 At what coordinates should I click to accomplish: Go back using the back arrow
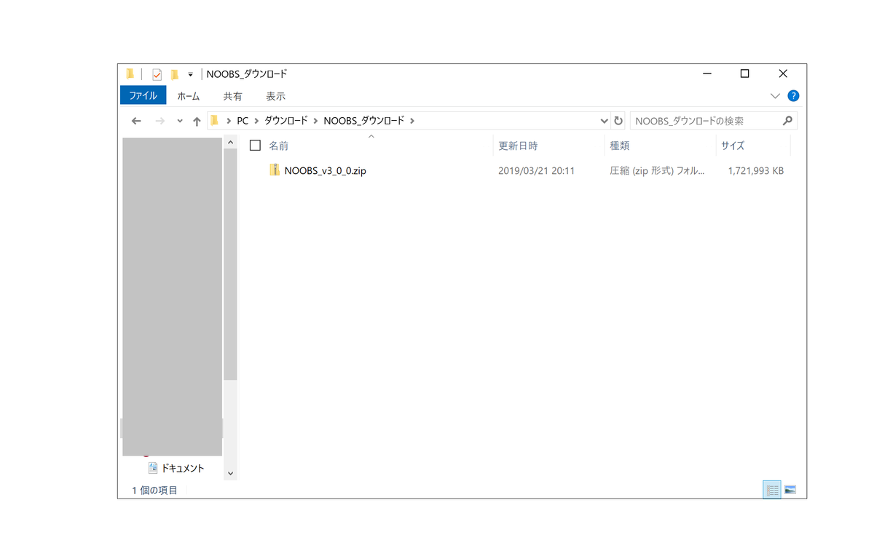[x=135, y=120]
